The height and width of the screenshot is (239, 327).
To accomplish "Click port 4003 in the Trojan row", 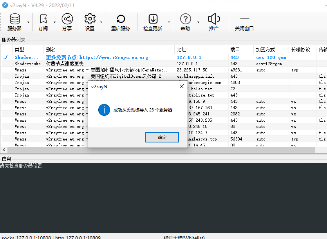I will (x=235, y=82).
